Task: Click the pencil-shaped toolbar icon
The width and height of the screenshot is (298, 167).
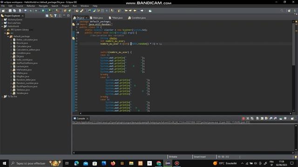Action: point(82,11)
